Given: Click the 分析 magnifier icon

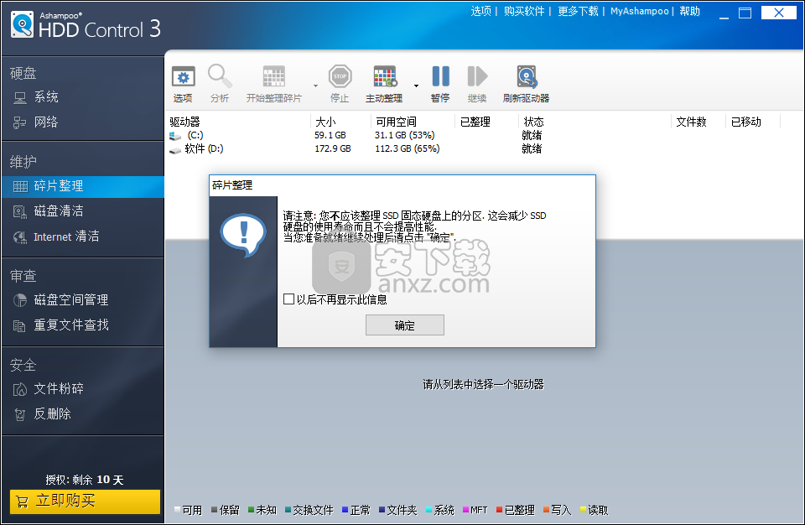Looking at the screenshot, I should point(220,76).
